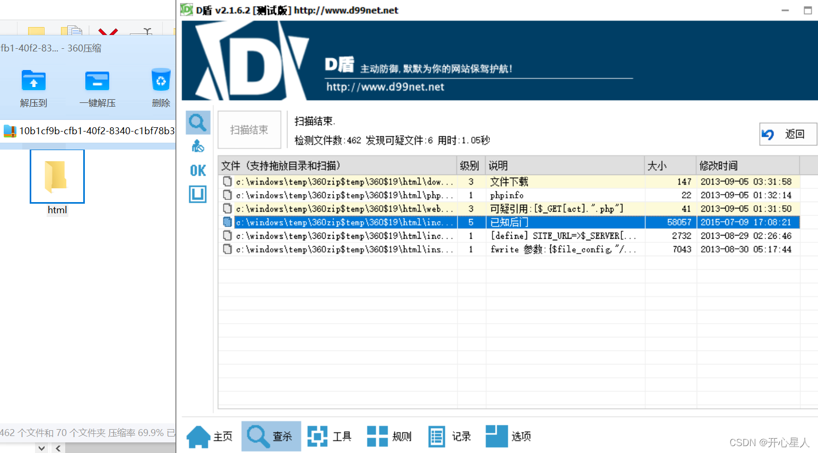The height and width of the screenshot is (453, 818).
Task: Open the 主页 tab
Action: tap(210, 437)
